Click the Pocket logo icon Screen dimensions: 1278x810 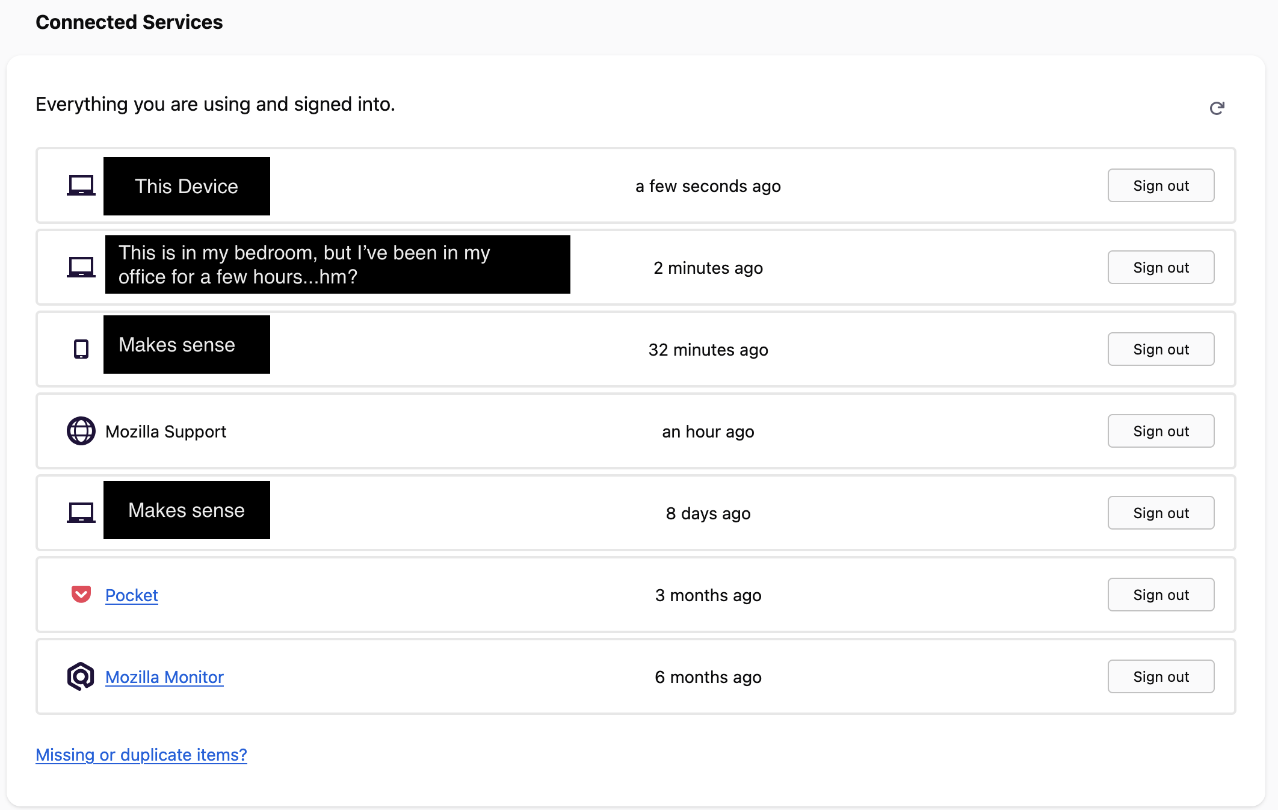tap(81, 595)
